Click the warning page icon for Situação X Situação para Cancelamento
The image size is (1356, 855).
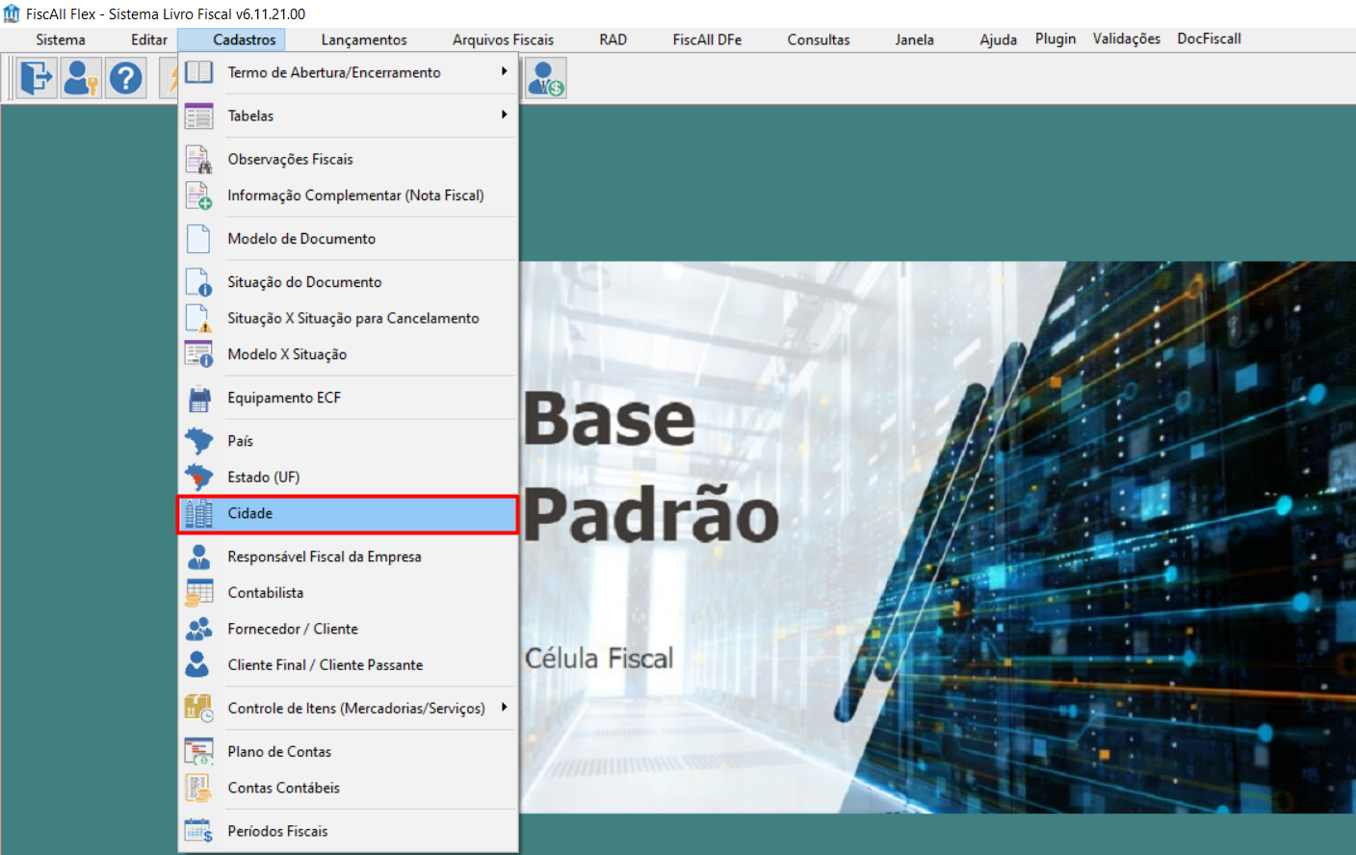[x=198, y=319]
